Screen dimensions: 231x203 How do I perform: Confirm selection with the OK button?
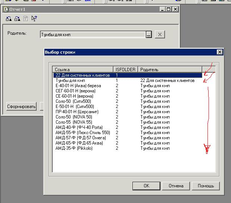pos(146,186)
